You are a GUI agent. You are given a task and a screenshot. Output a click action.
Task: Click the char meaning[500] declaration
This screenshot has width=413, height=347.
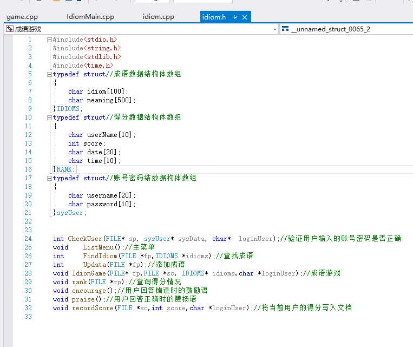click(102, 100)
